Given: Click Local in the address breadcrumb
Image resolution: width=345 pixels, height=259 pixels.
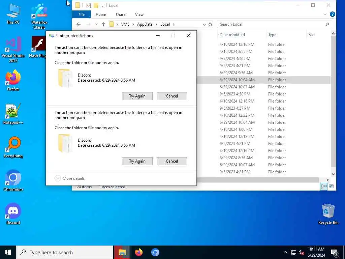Looking at the screenshot, I should (x=165, y=24).
